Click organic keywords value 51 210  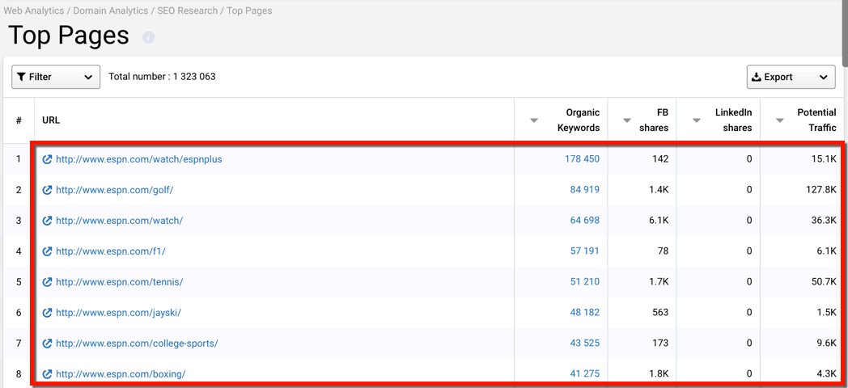(585, 282)
